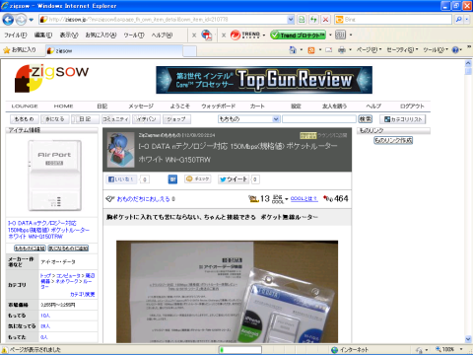Screen dimensions: 473x355
Task: Open the お気に入り(A) menu
Action: click(101, 35)
